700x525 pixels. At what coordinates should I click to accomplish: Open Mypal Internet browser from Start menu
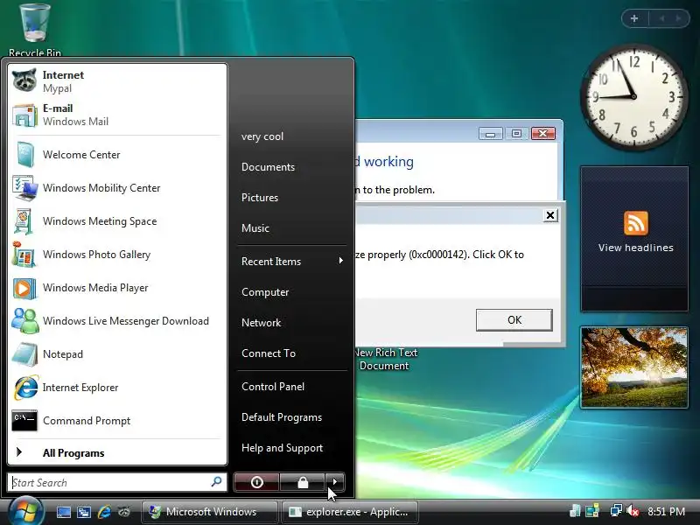117,81
